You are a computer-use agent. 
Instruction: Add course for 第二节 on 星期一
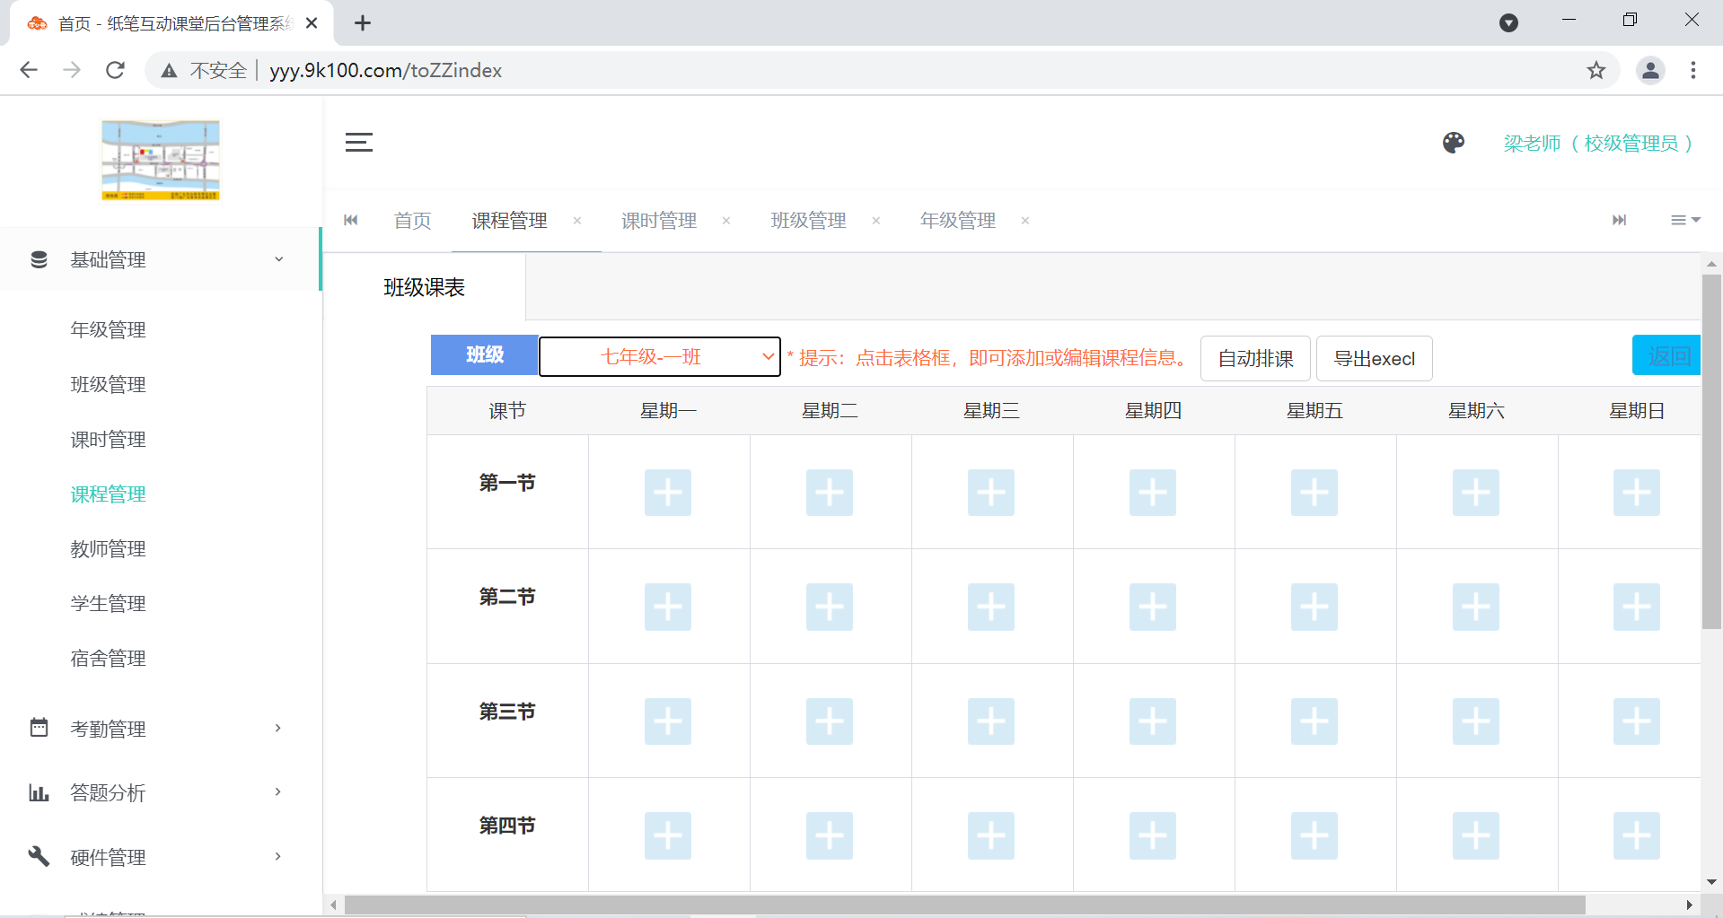click(x=668, y=607)
